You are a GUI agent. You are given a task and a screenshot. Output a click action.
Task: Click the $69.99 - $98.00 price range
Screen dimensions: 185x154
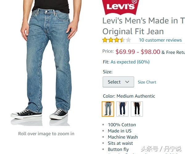point(138,52)
